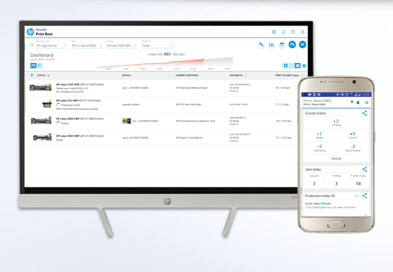Tap the Queued jobs count on phone

(314, 183)
